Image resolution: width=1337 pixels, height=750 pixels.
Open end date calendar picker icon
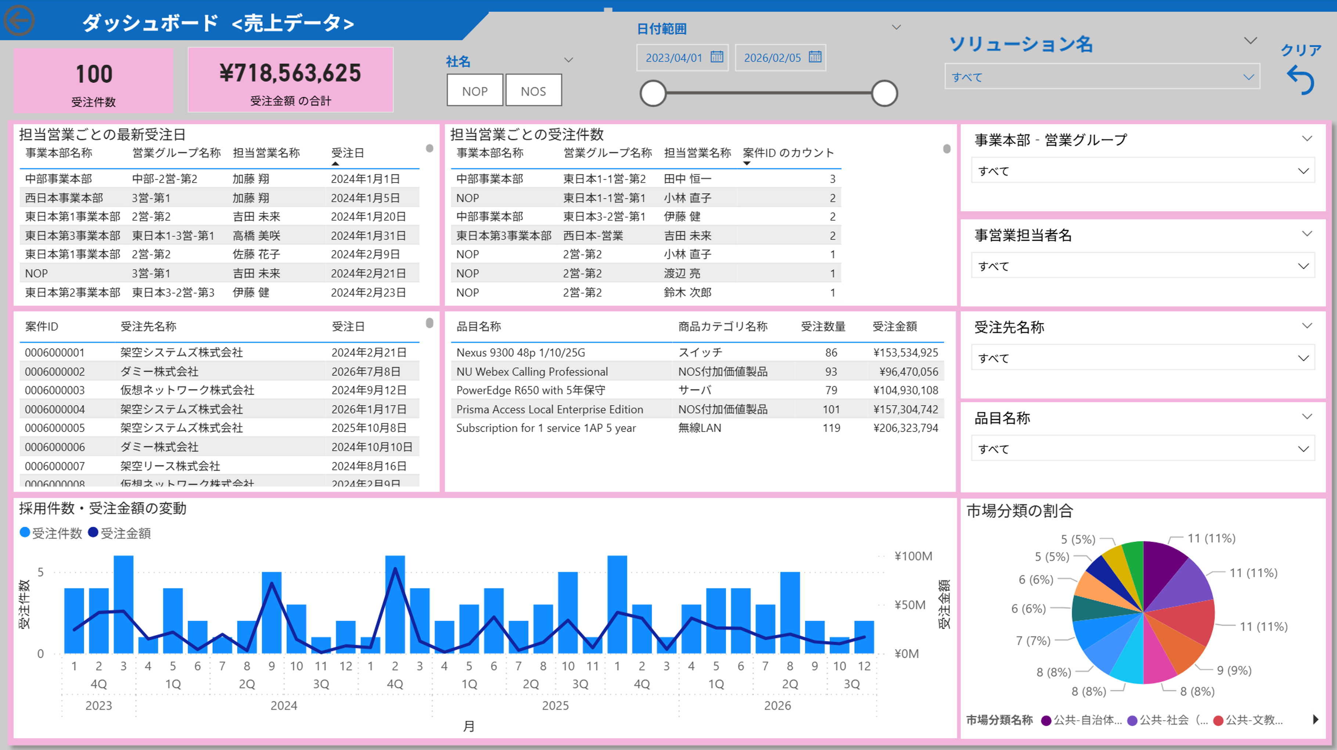(x=815, y=57)
